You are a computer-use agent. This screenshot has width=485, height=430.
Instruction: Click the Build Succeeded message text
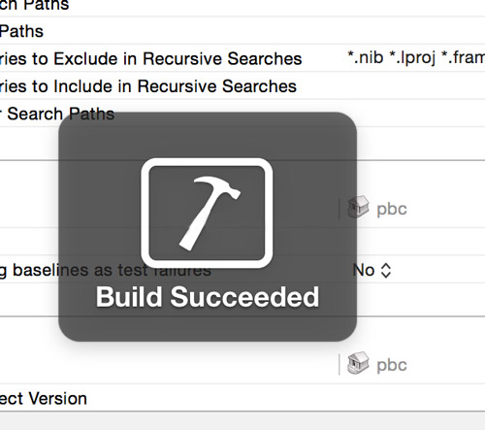208,297
